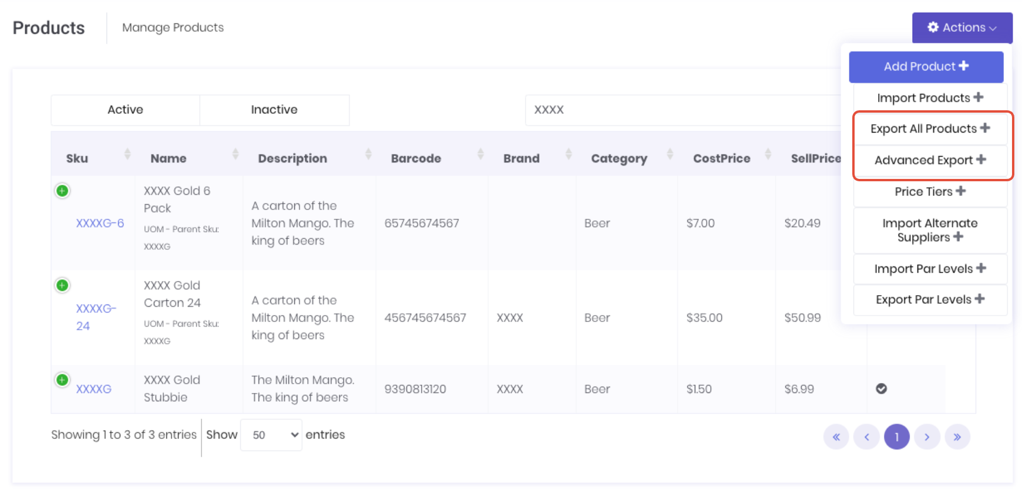Go to the first page of results
This screenshot has width=1022, height=491.
click(836, 437)
